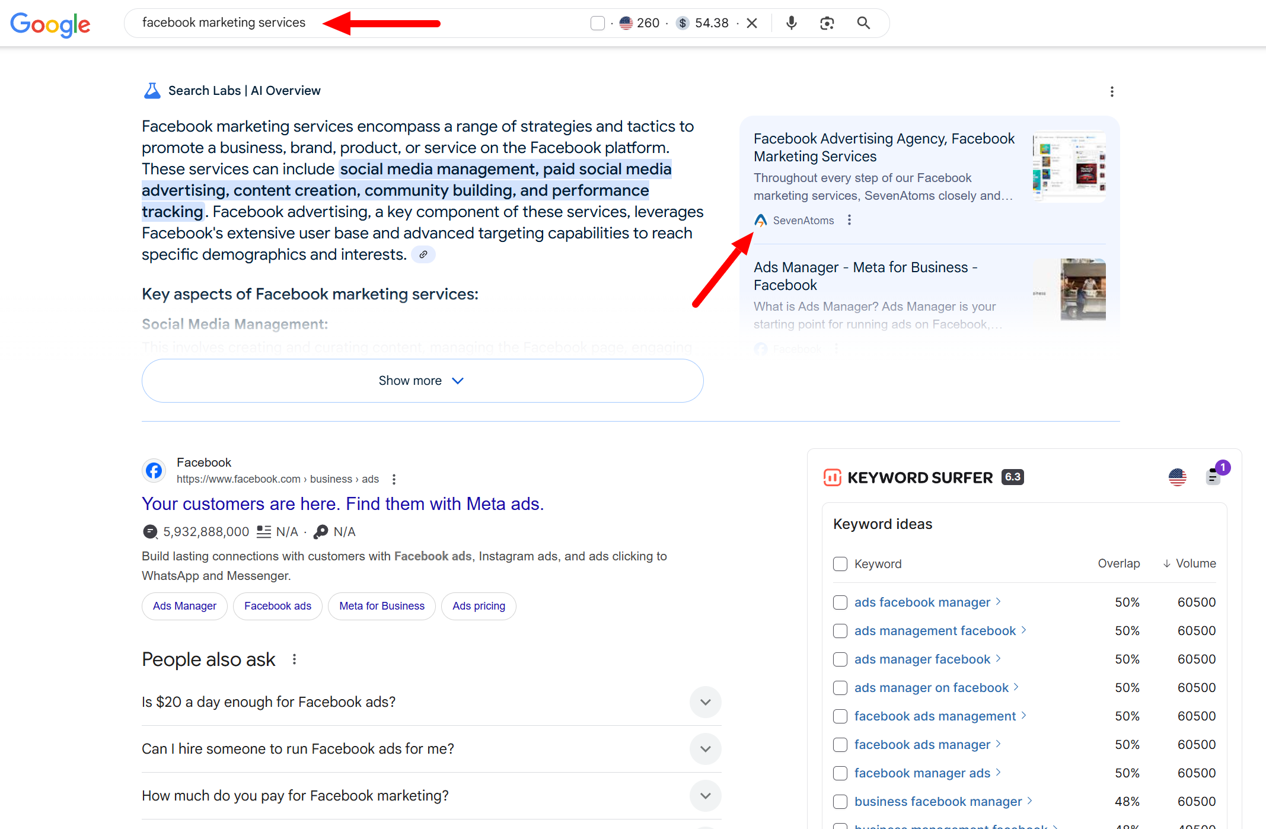Tick the Keyword Surfer checkbox in the search bar
The image size is (1266, 829).
click(x=597, y=23)
